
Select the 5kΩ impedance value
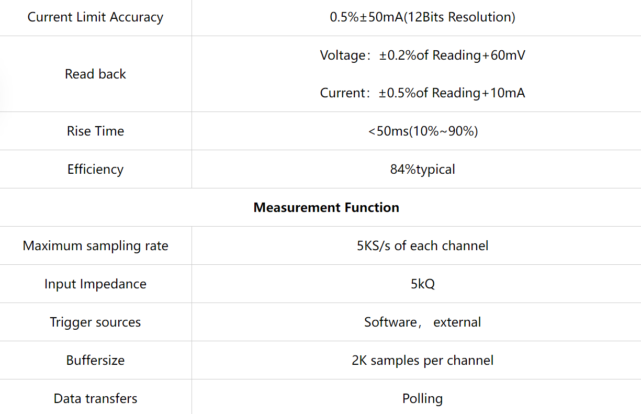(422, 284)
